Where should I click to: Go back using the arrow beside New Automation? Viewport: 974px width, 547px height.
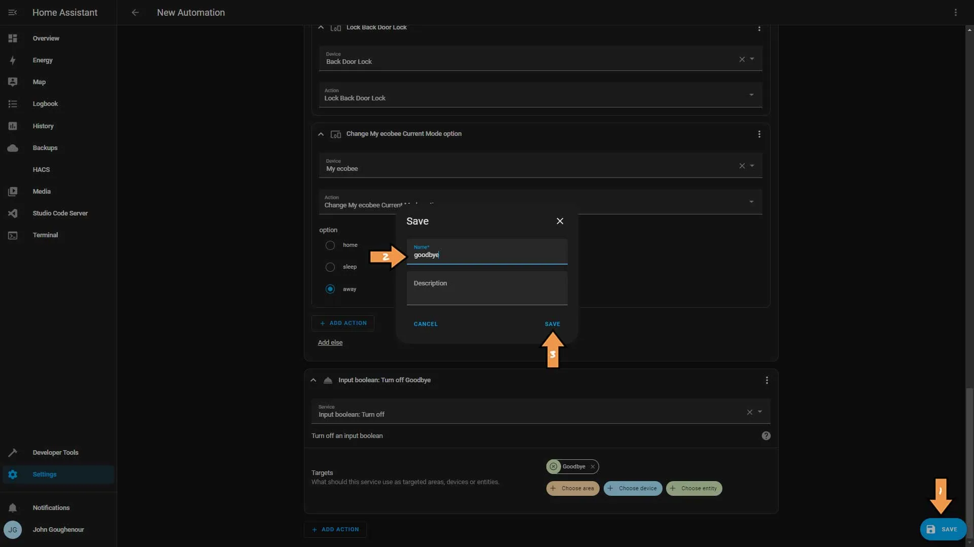click(x=135, y=12)
